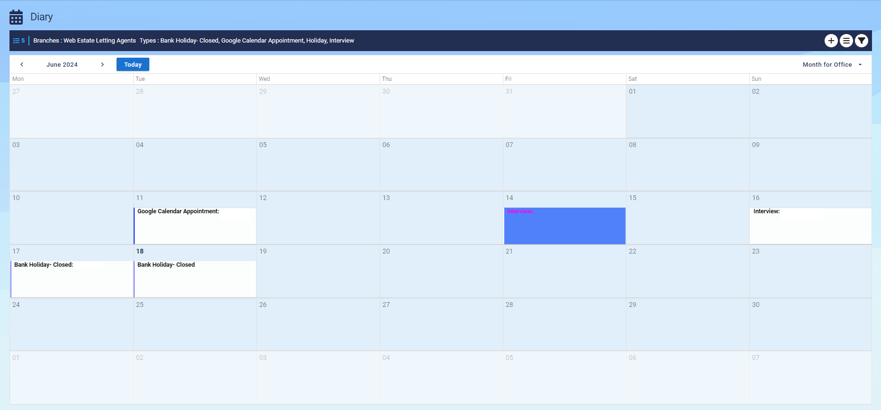Open the funnel filter icon
Screen dimensions: 881x410
point(861,41)
